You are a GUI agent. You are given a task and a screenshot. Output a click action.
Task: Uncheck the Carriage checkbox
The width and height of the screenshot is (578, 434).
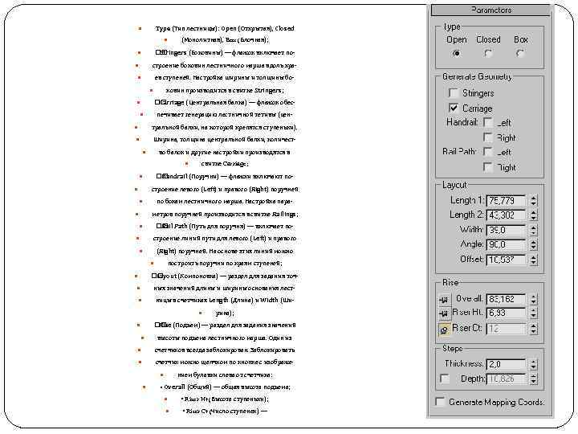454,108
